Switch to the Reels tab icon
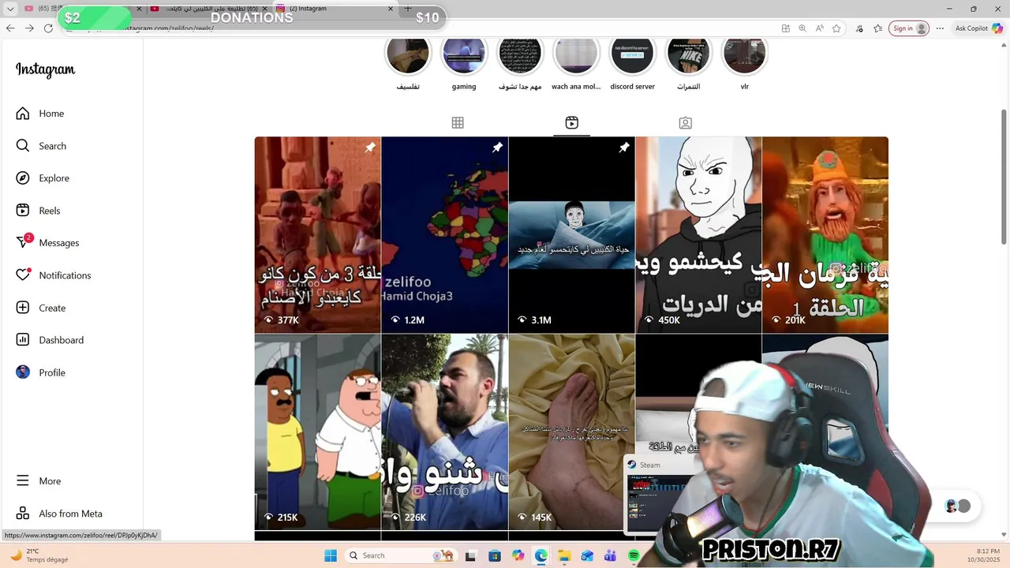Image resolution: width=1010 pixels, height=568 pixels. click(572, 122)
